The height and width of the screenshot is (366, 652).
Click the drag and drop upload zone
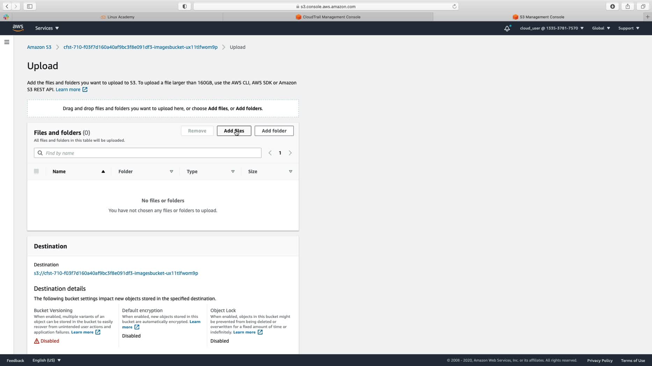[163, 108]
